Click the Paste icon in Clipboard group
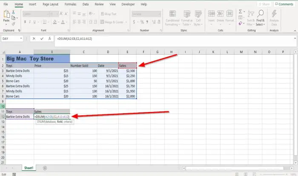Screen dimensions: 298x176 (6, 14)
